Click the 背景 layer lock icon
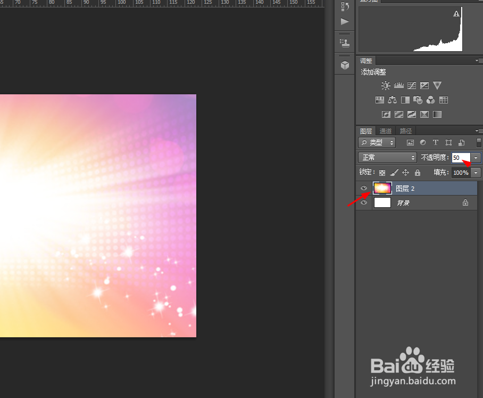This screenshot has height=398, width=483. tap(465, 202)
